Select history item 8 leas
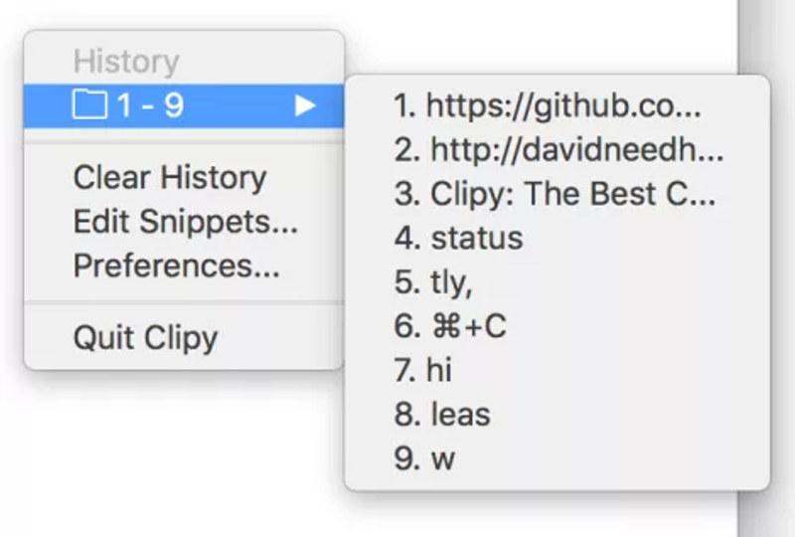Image resolution: width=795 pixels, height=537 pixels. [557, 415]
